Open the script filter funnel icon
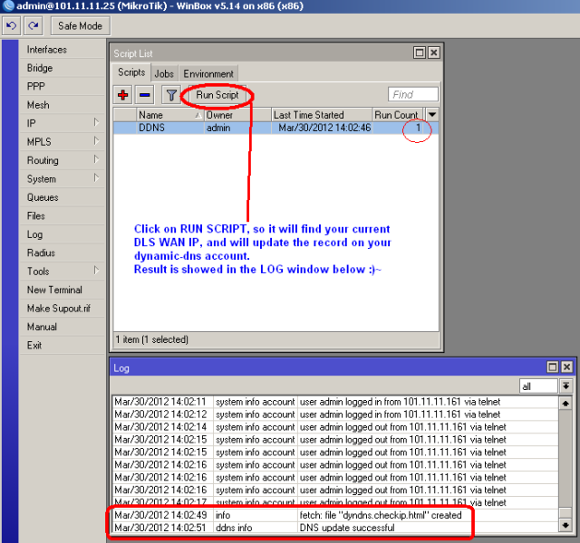 (170, 94)
